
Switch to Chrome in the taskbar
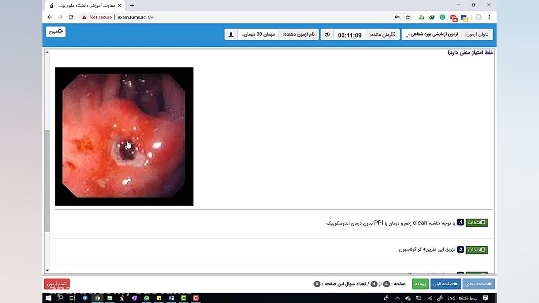(98, 298)
